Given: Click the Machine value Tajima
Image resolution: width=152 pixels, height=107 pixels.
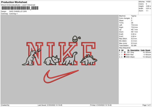Looking at the screenshot, I should 134,16.
